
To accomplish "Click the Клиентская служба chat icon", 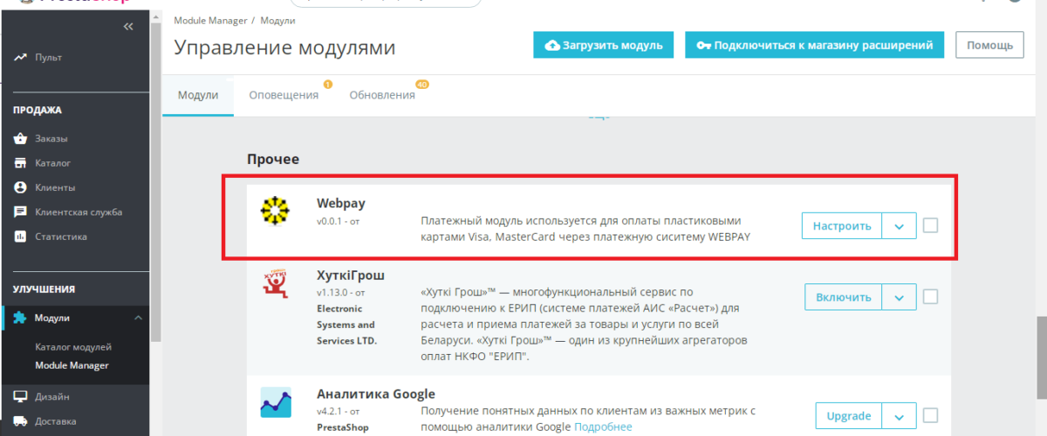I will point(20,212).
